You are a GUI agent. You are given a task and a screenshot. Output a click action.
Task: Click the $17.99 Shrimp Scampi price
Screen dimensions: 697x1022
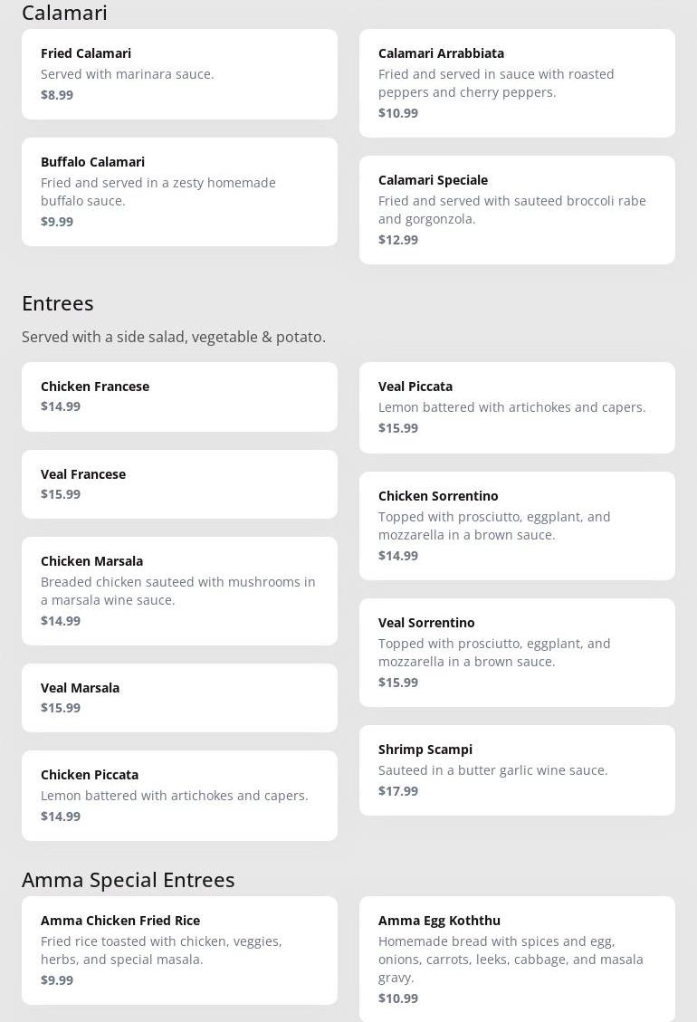[398, 791]
